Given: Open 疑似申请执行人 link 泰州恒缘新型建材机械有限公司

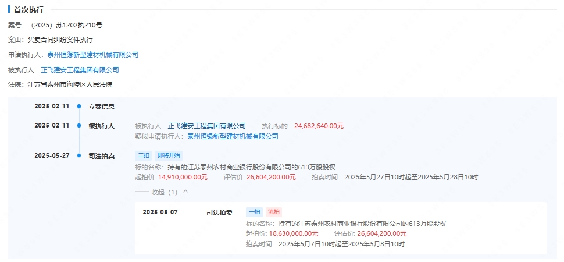Looking at the screenshot, I should 233,136.
